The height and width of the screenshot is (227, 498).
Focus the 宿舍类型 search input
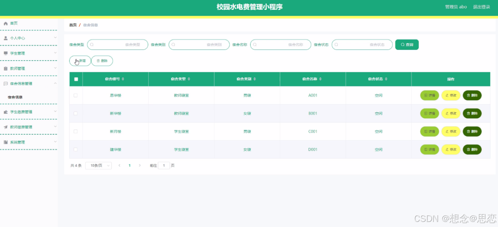[117, 45]
